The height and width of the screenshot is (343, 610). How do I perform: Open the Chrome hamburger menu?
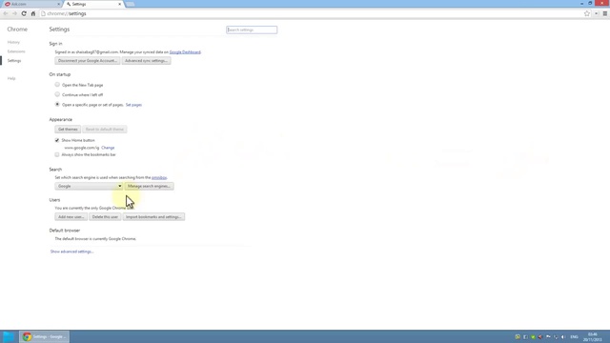point(605,13)
